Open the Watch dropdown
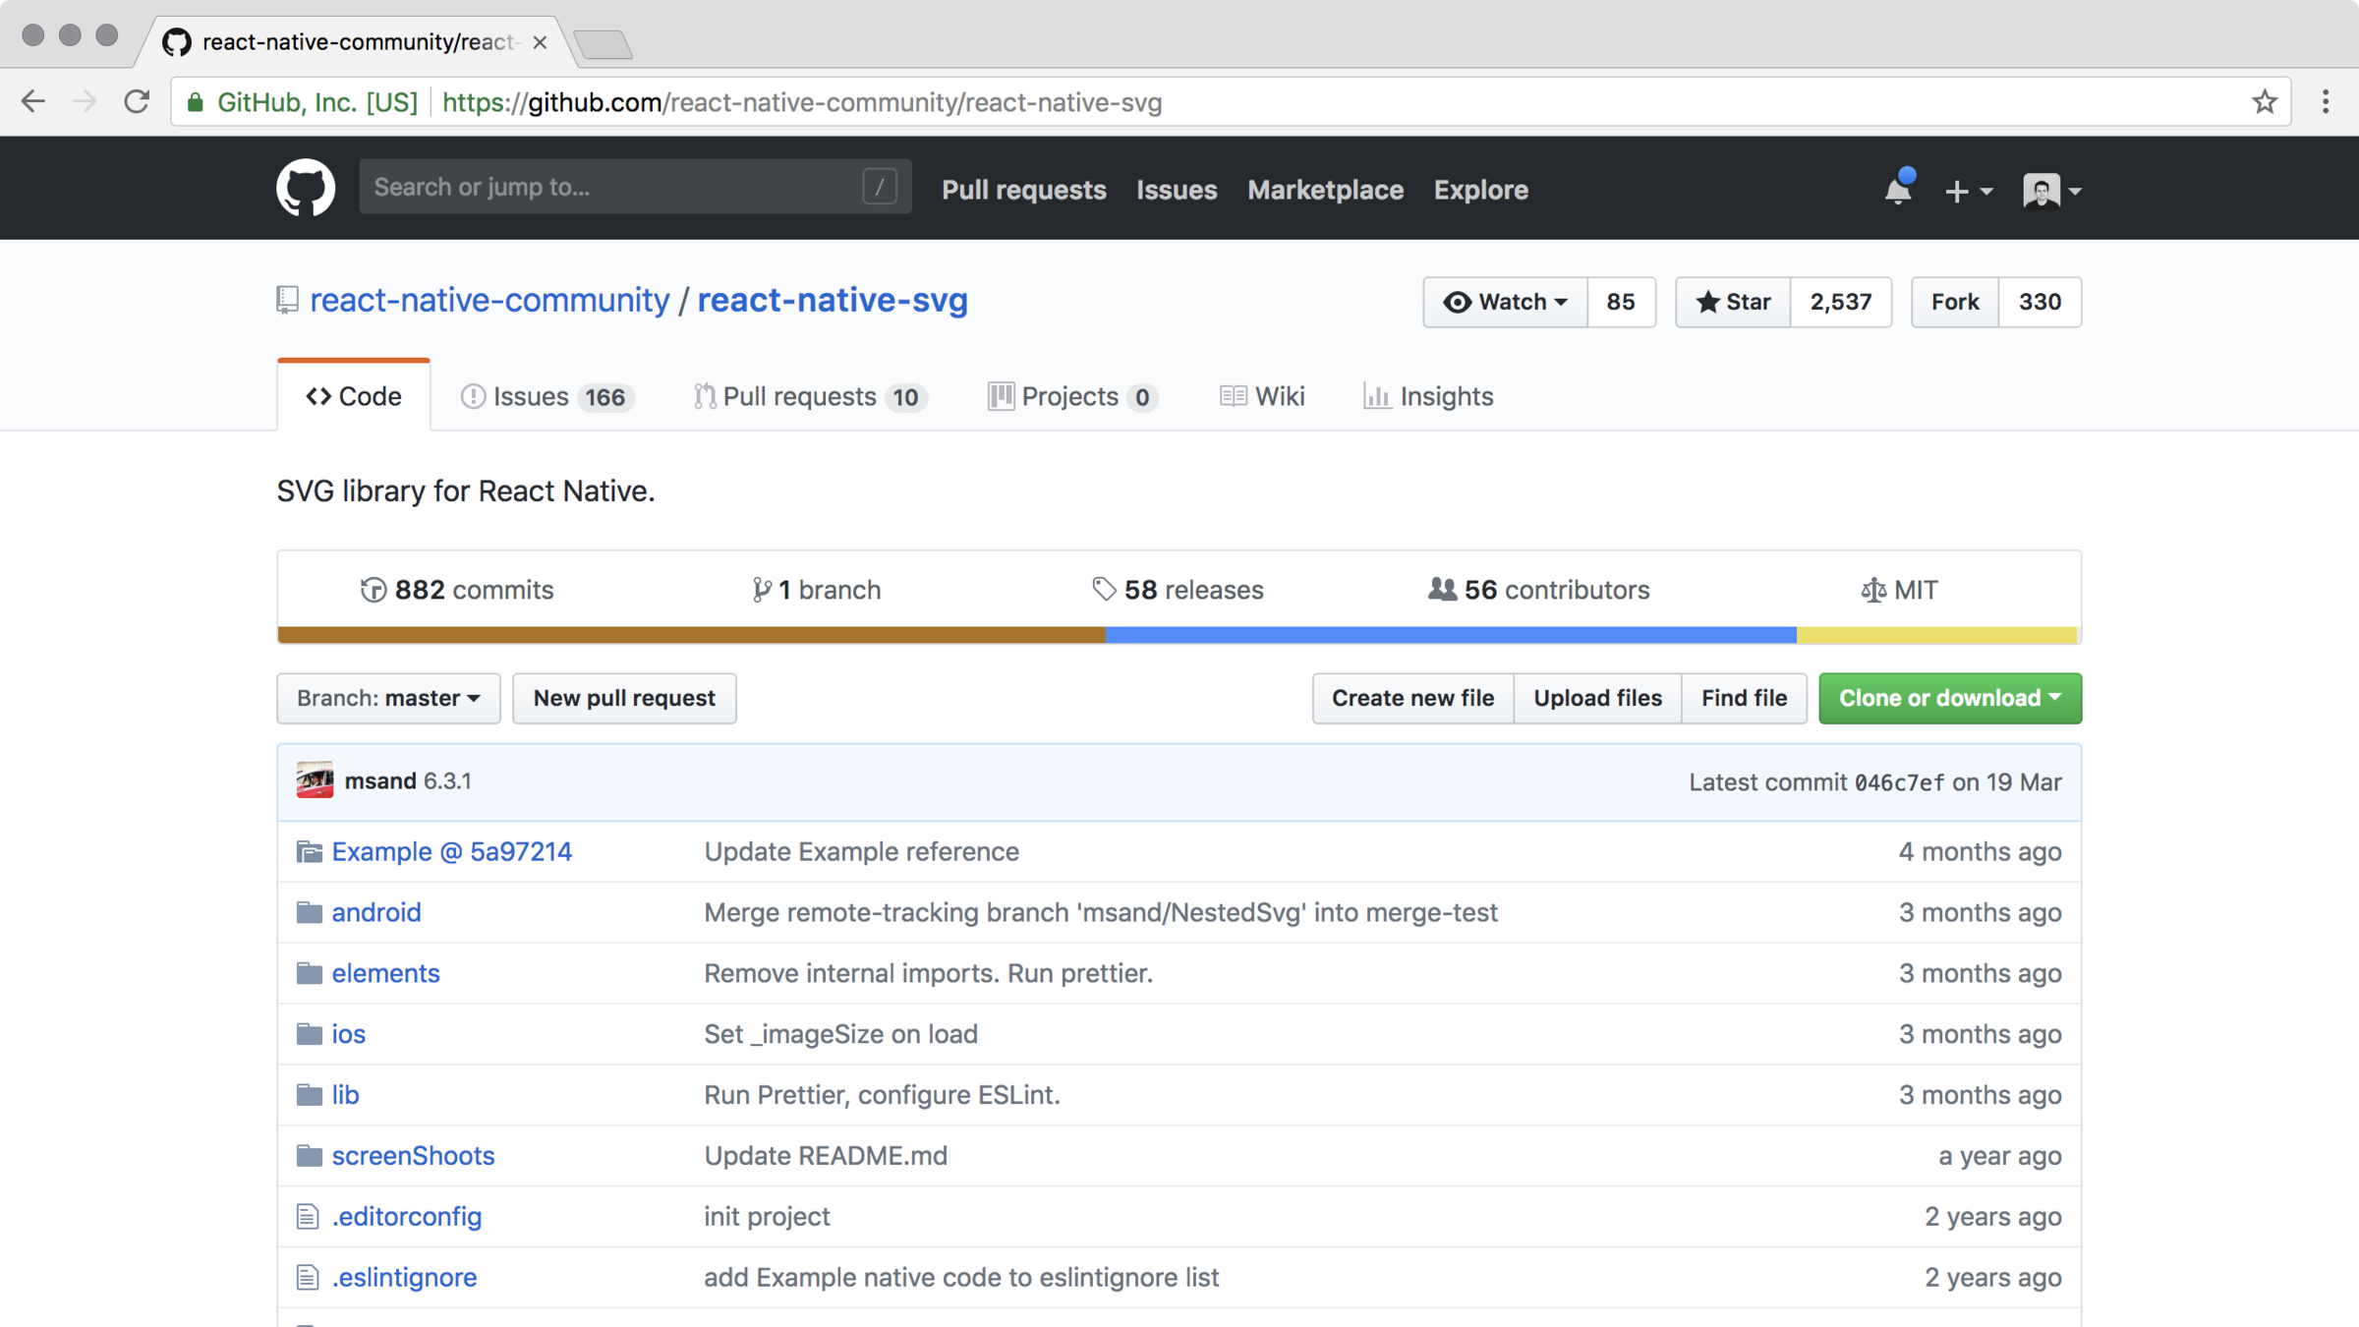Image resolution: width=2359 pixels, height=1327 pixels. (x=1504, y=302)
